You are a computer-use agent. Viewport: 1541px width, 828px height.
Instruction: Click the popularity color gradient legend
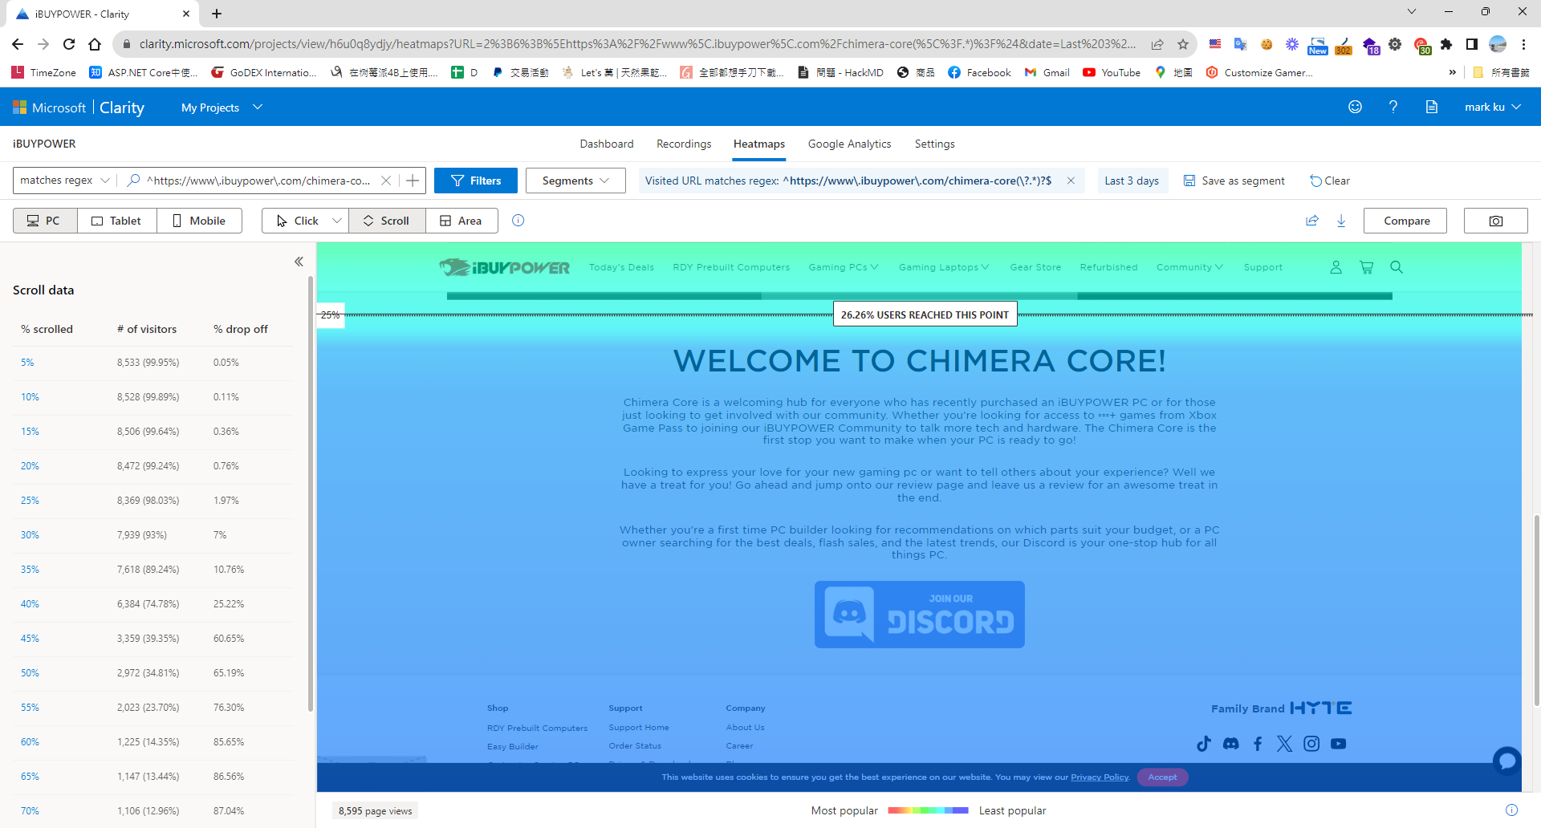[x=928, y=810]
